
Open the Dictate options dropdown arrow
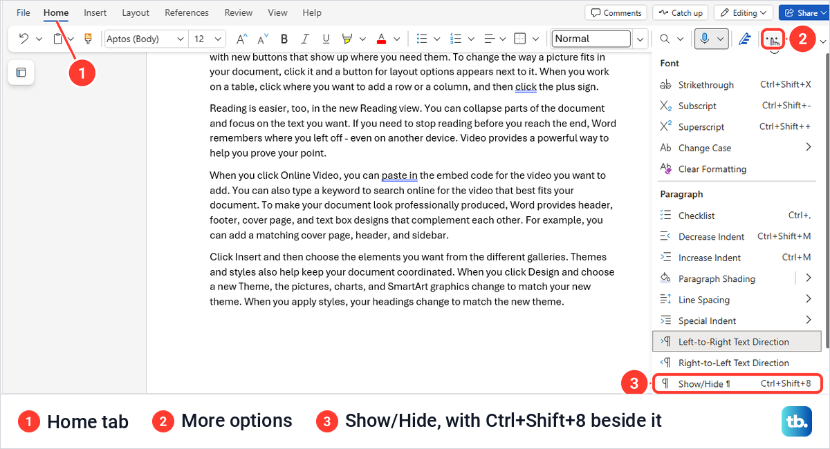tap(721, 39)
